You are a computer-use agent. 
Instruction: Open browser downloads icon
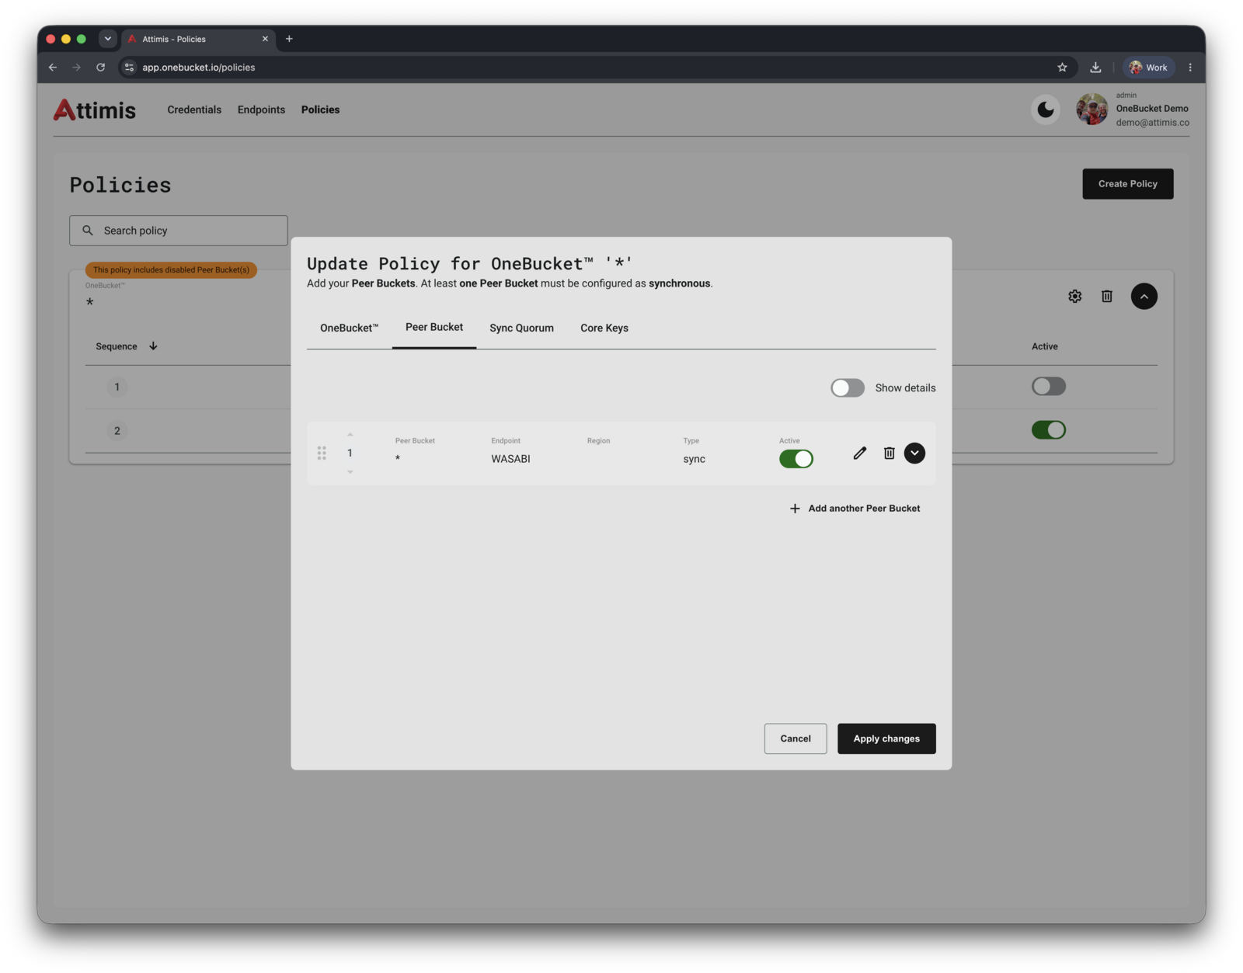click(x=1095, y=68)
